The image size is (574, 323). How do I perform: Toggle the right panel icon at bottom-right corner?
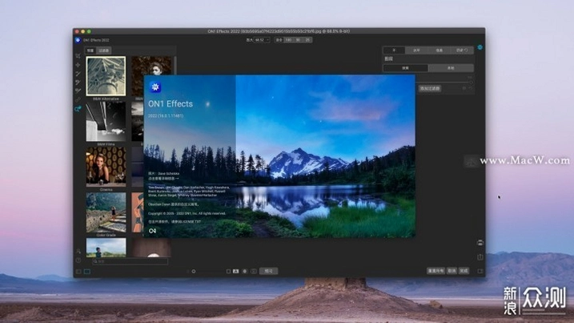tap(480, 272)
